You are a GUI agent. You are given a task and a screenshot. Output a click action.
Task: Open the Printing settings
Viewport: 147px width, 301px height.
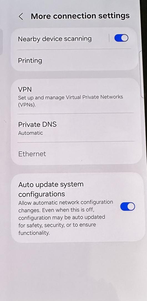tap(75, 61)
